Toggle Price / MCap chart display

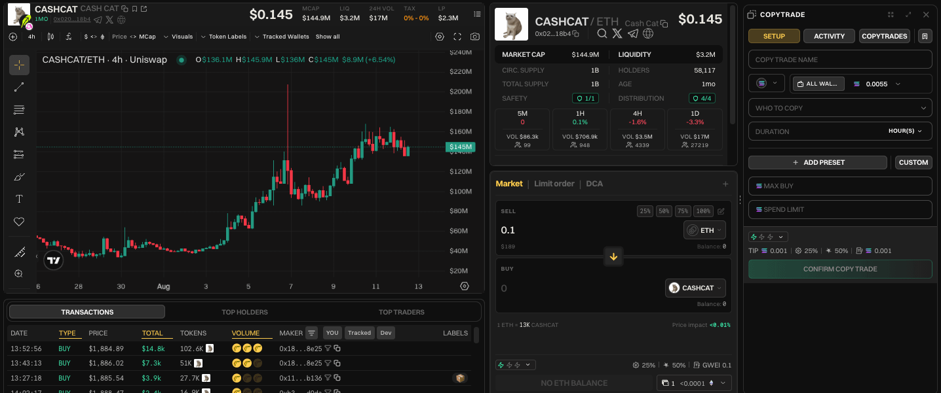click(134, 37)
